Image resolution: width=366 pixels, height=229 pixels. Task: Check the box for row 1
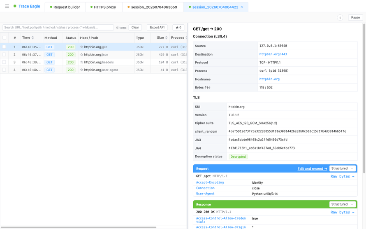tap(4, 47)
